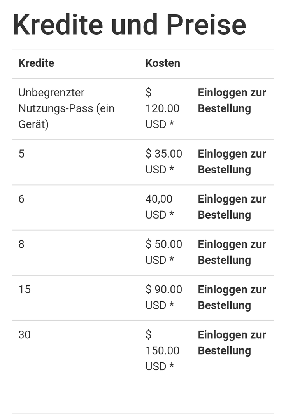Select the Unbegrenzter Nutzungs-Pass (ein Gerät) label
Screen dimensions: 286x420
[x=67, y=108]
